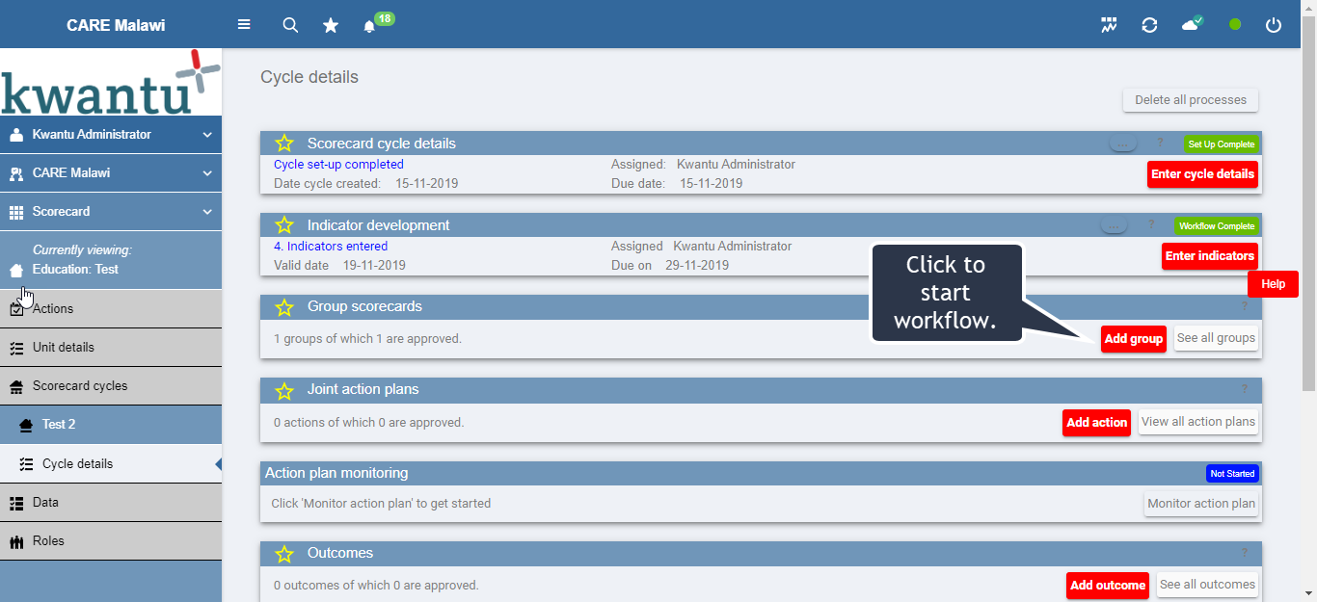Open Roles in sidebar
This screenshot has width=1317, height=602.
[111, 541]
